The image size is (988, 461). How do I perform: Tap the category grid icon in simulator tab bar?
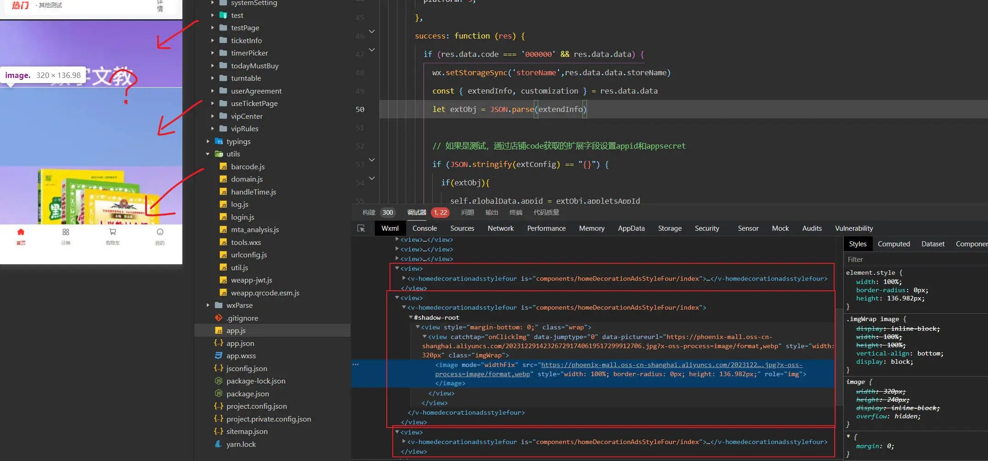[x=66, y=232]
